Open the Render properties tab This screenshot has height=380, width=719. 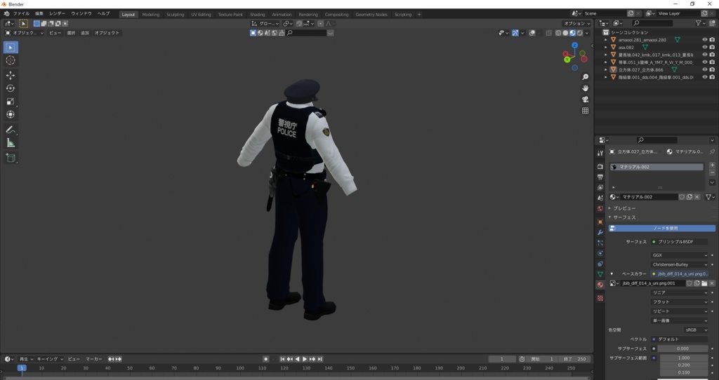point(600,166)
